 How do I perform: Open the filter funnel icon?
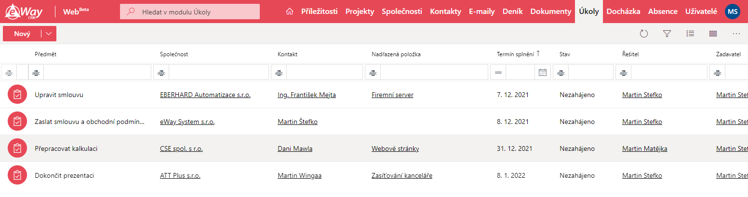[x=667, y=34]
